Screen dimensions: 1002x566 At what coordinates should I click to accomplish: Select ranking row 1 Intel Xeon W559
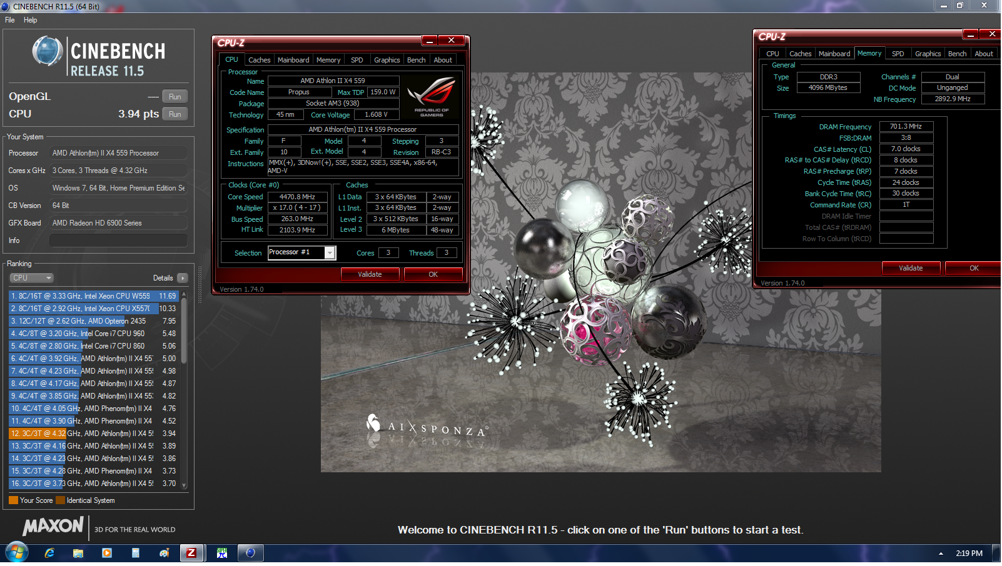point(94,296)
